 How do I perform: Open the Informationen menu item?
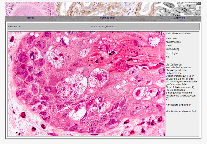pyautogui.click(x=107, y=18)
